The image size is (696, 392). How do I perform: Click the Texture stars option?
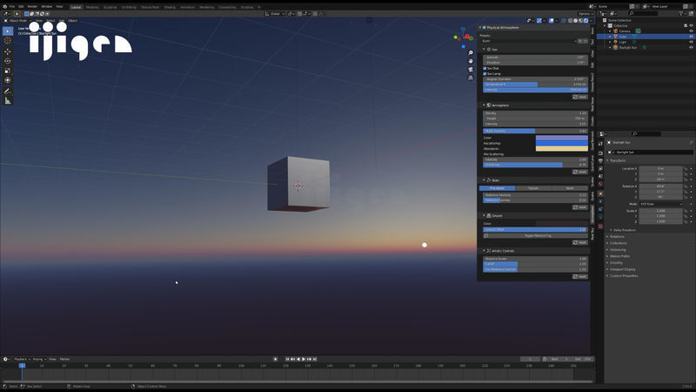point(533,188)
